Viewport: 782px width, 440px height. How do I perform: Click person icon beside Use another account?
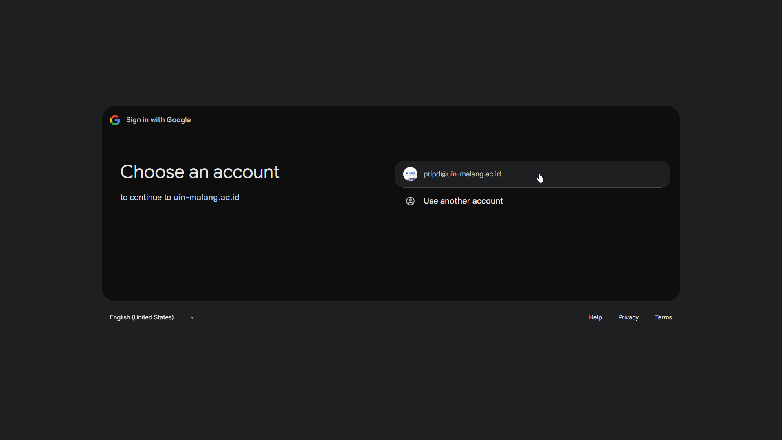click(410, 201)
